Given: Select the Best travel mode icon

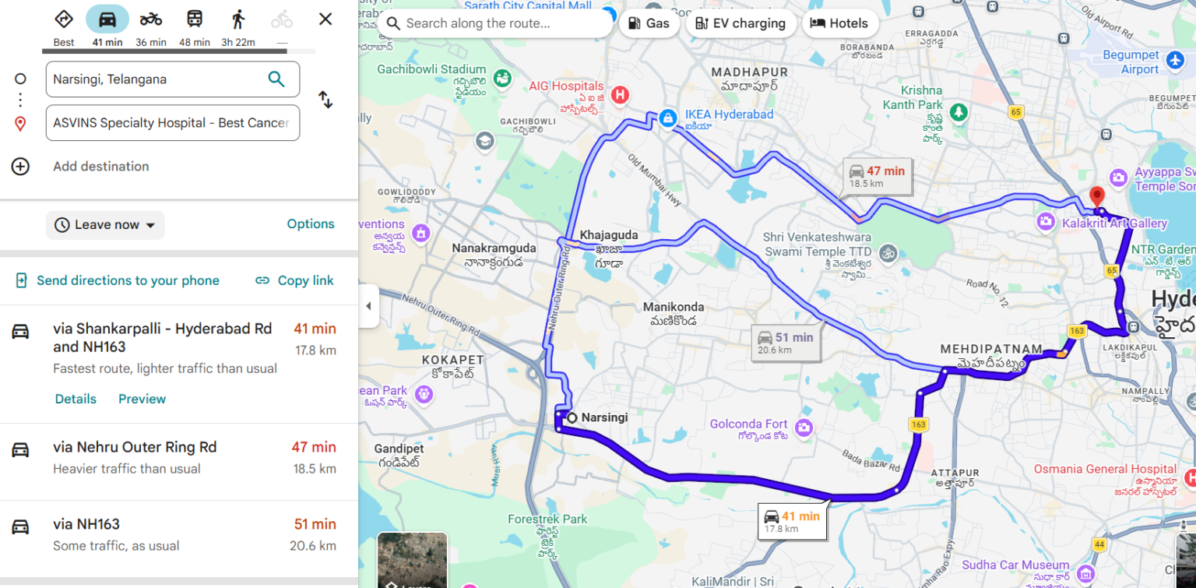Looking at the screenshot, I should pos(64,19).
